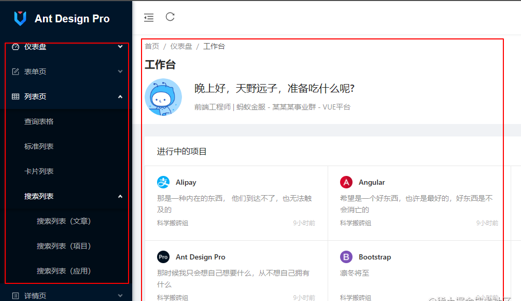
Task: Click 科学搬砖组 under the Bootstrap card
Action: [356, 297]
